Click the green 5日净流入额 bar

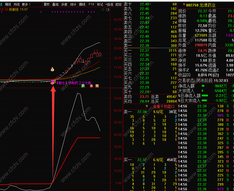205,96
